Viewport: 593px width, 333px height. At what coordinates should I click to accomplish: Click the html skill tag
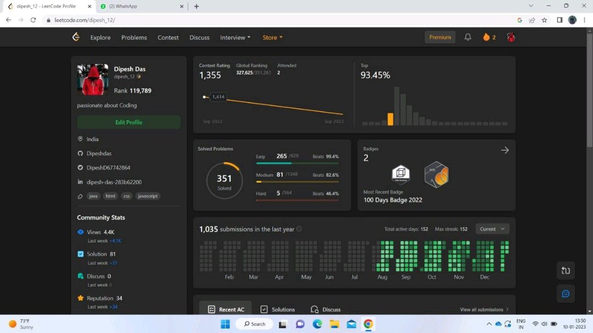pos(110,196)
